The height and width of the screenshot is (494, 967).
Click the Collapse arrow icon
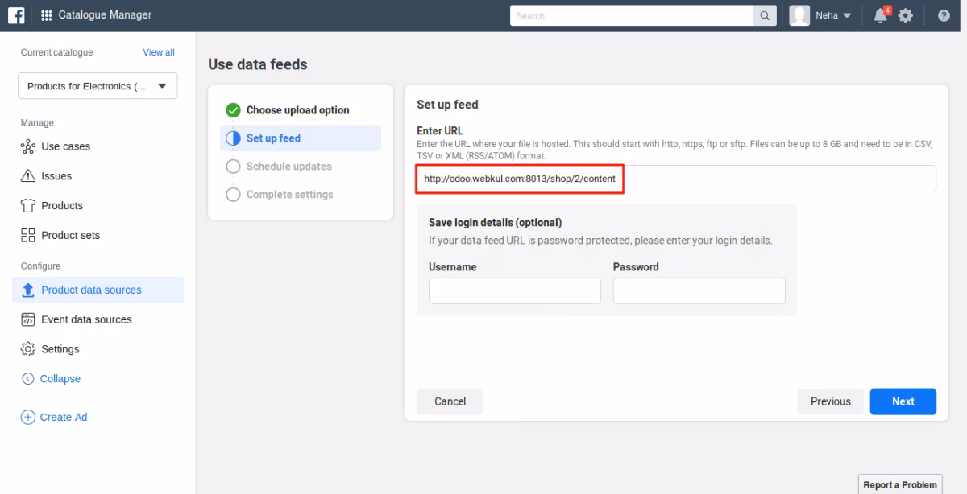coord(28,379)
